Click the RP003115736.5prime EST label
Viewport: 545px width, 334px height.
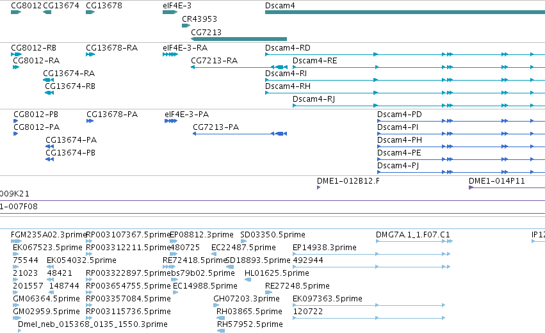[128, 312]
